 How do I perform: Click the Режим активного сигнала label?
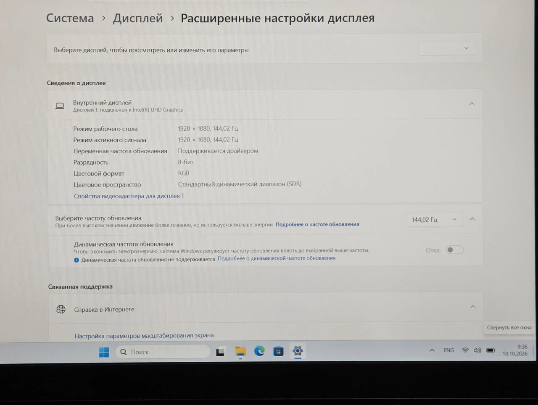click(110, 140)
